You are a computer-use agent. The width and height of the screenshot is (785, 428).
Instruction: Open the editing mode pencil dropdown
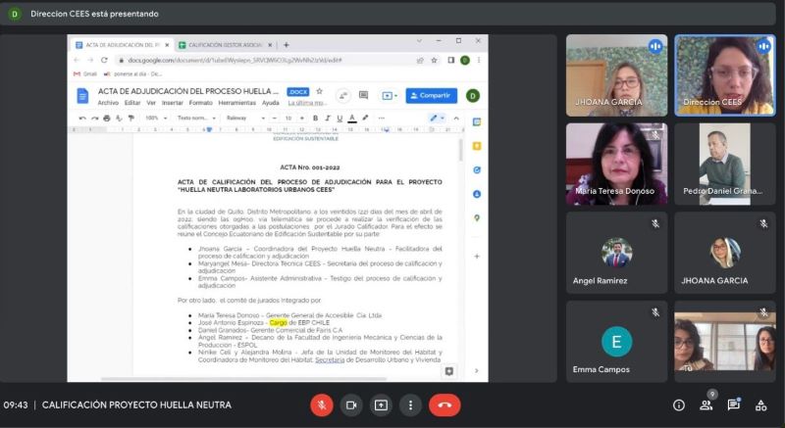437,119
